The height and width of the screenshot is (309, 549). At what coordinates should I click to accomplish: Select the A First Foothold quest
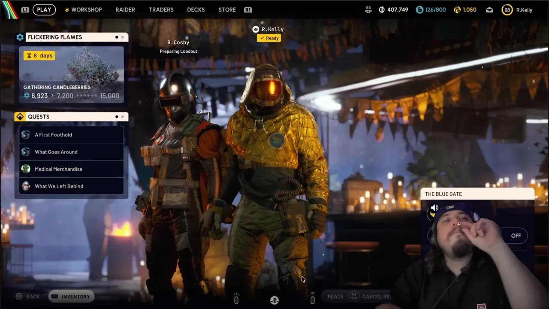click(x=71, y=135)
